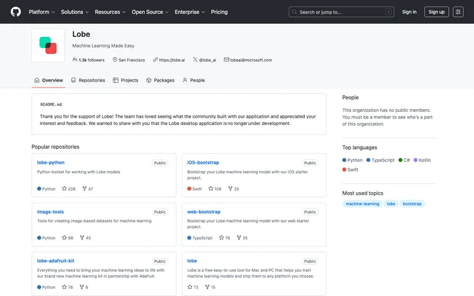Switch to the Packages tab
The height and width of the screenshot is (296, 474).
(160, 80)
